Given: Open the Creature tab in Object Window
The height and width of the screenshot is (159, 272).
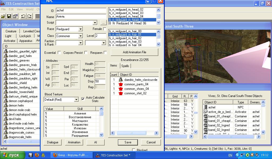Looking at the screenshot, I should [11, 31].
